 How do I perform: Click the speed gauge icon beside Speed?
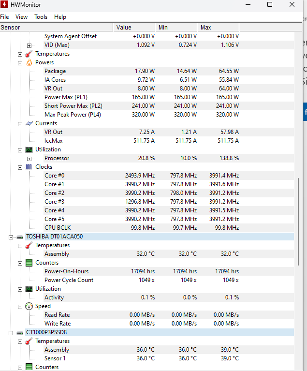click(x=29, y=306)
